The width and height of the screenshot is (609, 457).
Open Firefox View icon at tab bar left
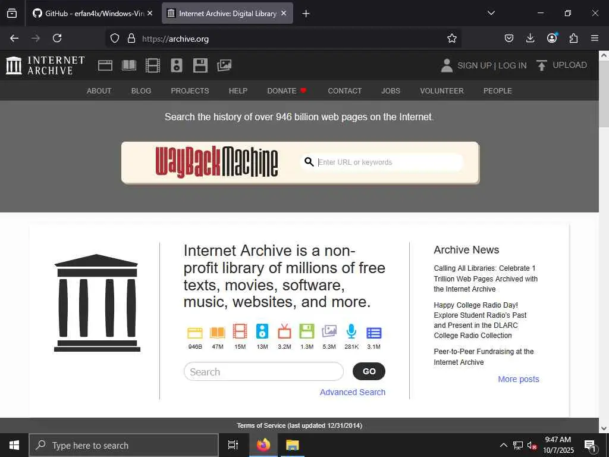pyautogui.click(x=12, y=13)
